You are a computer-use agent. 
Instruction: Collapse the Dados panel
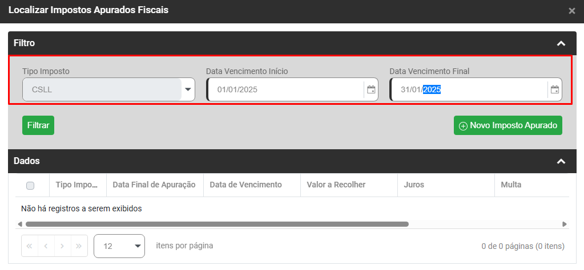(x=561, y=161)
